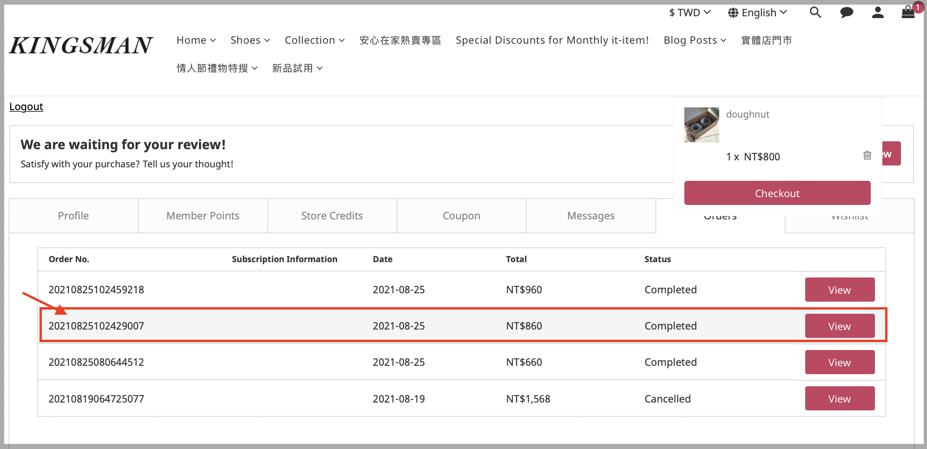Click the 2021-08-19 date cell

[x=399, y=399]
